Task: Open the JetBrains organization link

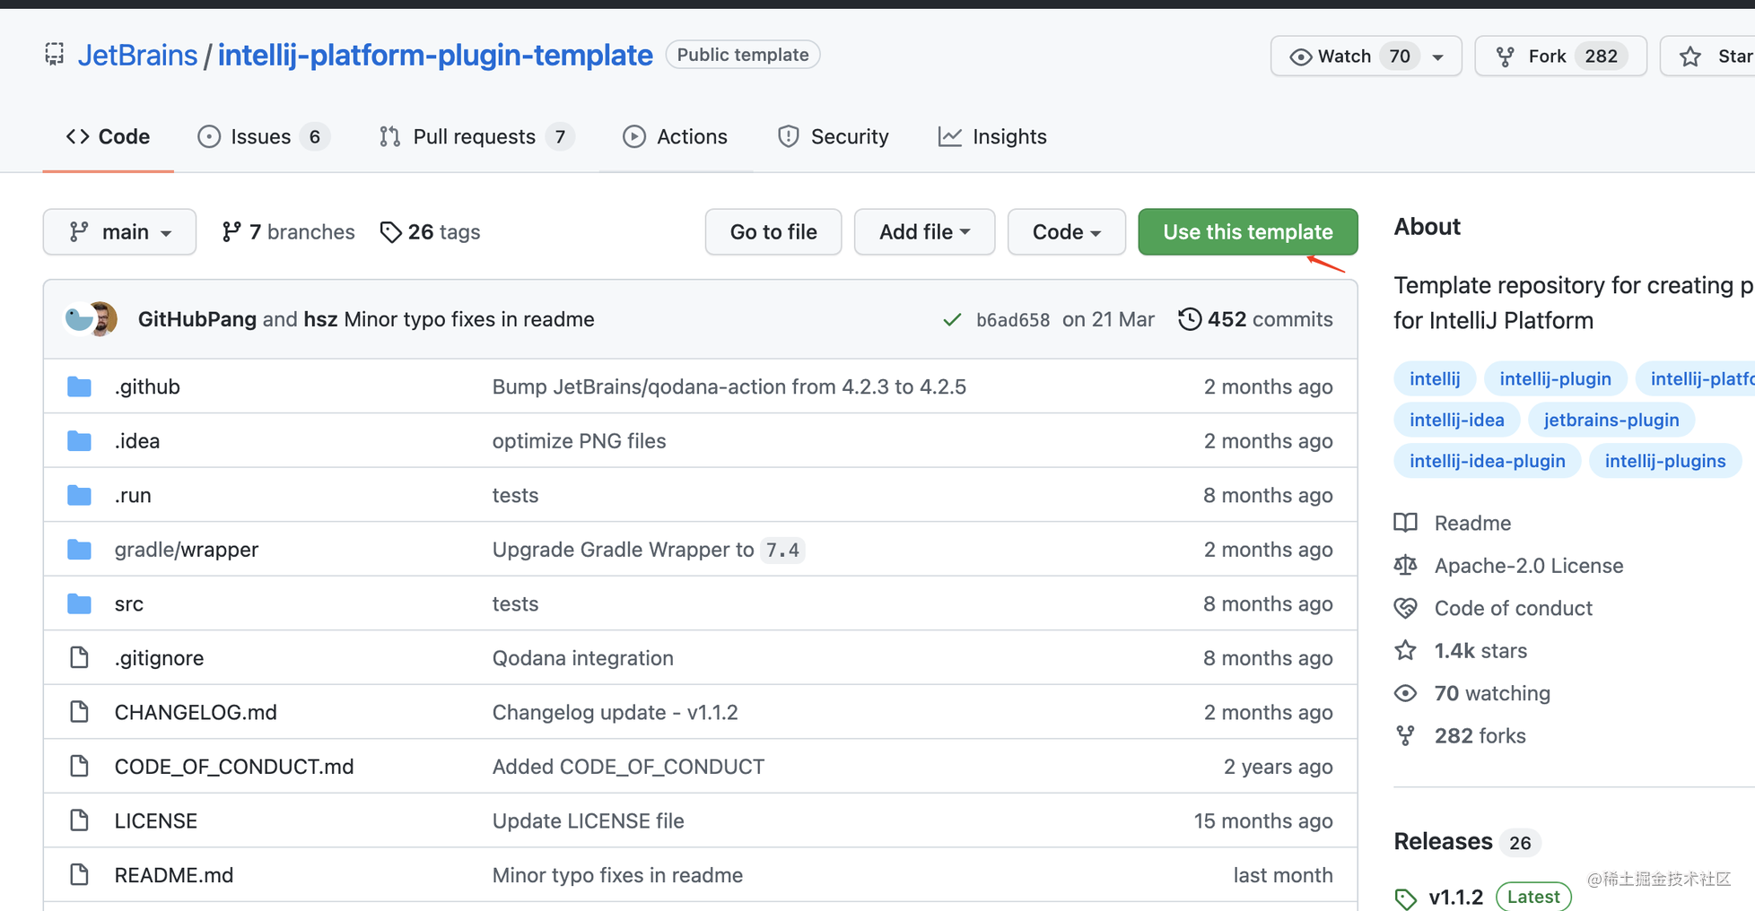Action: point(137,56)
